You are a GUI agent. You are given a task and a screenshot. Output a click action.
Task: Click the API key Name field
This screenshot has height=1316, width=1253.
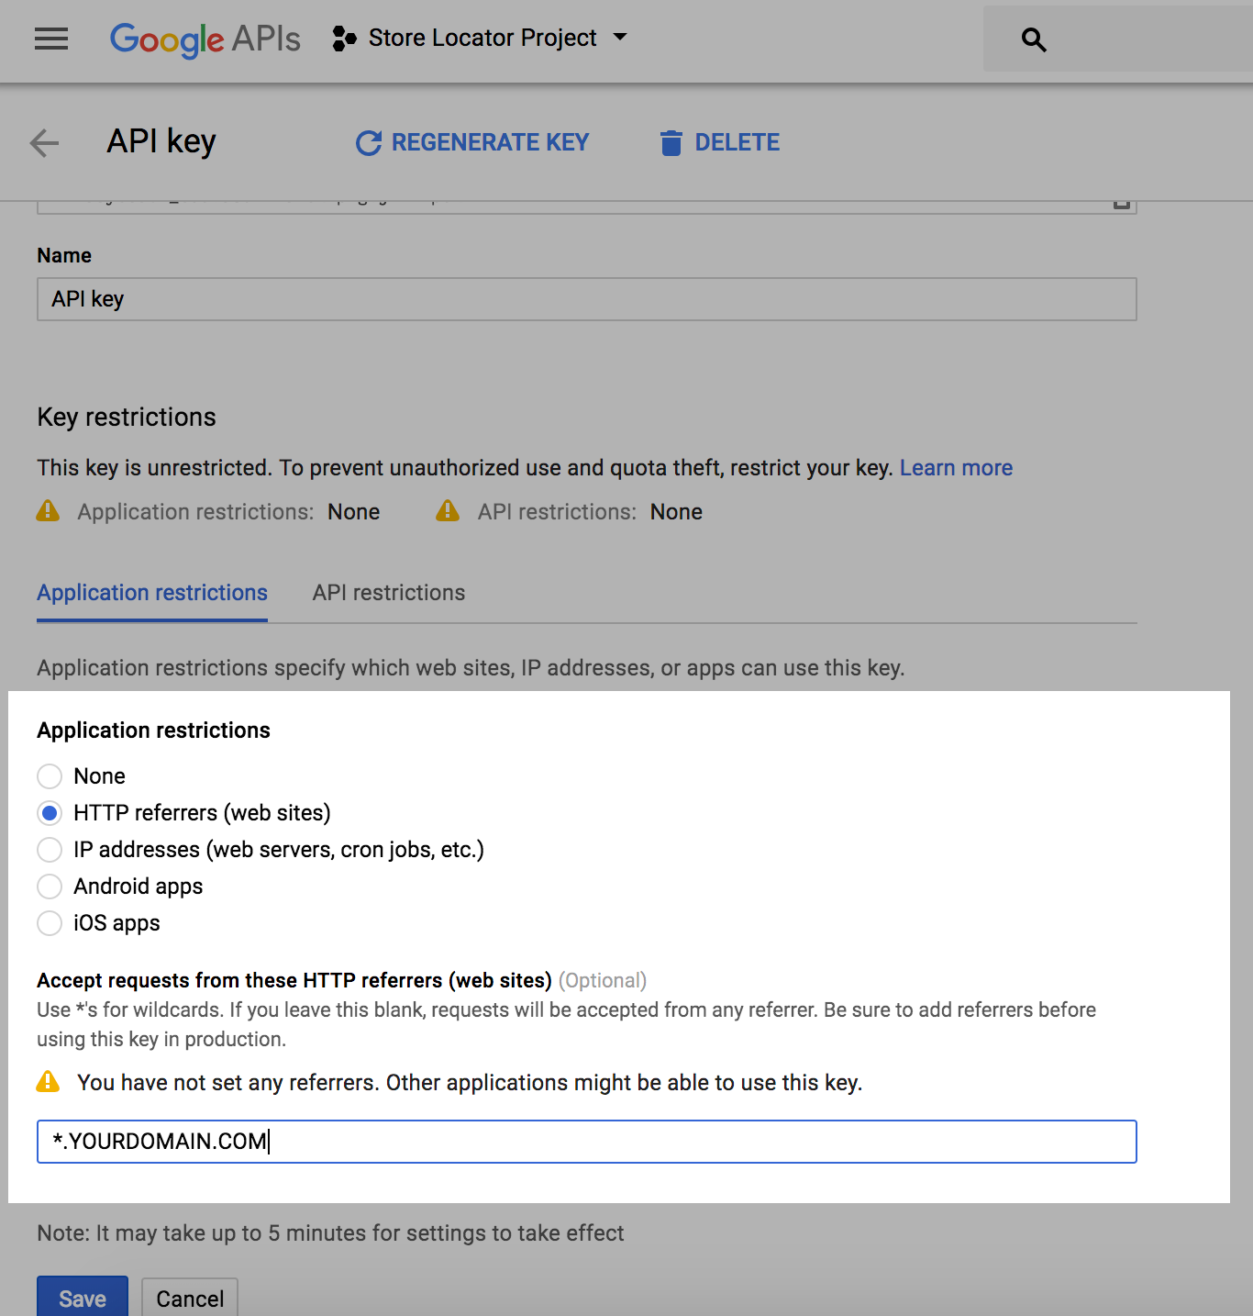click(586, 299)
